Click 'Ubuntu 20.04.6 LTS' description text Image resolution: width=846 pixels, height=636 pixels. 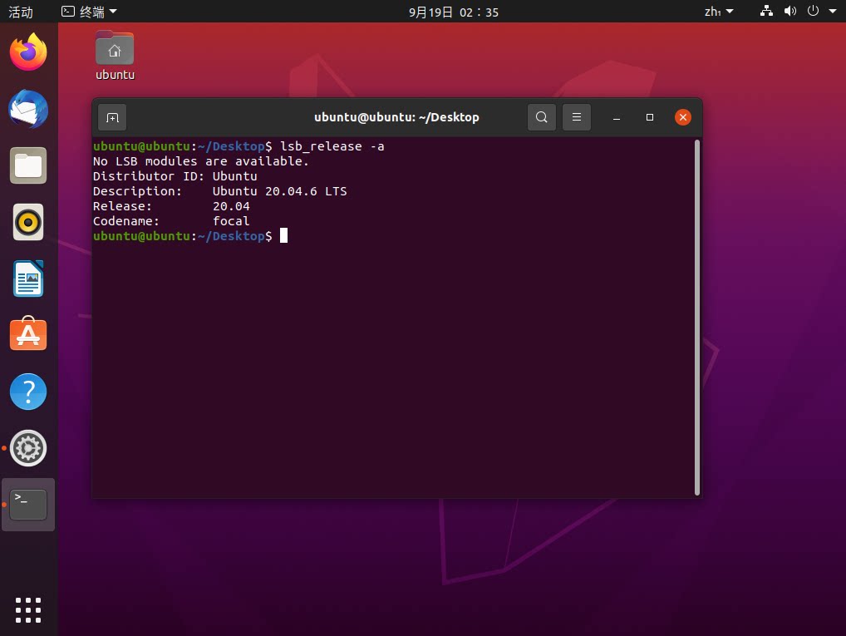click(x=279, y=191)
